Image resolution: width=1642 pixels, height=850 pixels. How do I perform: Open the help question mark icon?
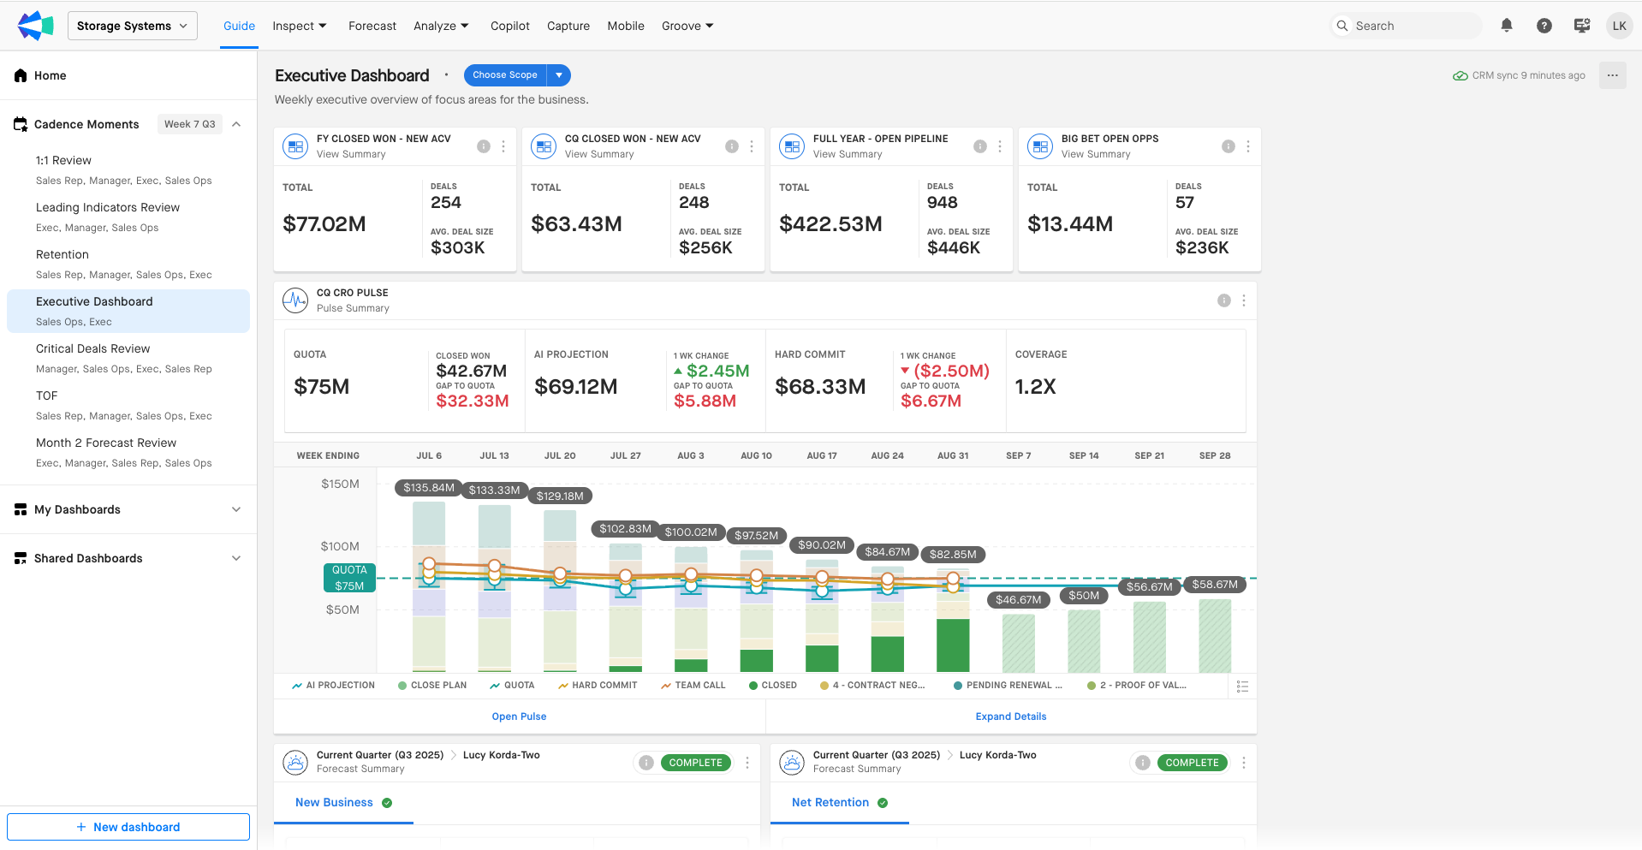1544,26
